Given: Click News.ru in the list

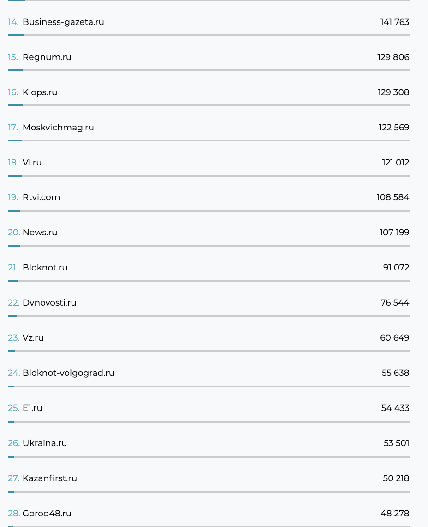Looking at the screenshot, I should 40,233.
